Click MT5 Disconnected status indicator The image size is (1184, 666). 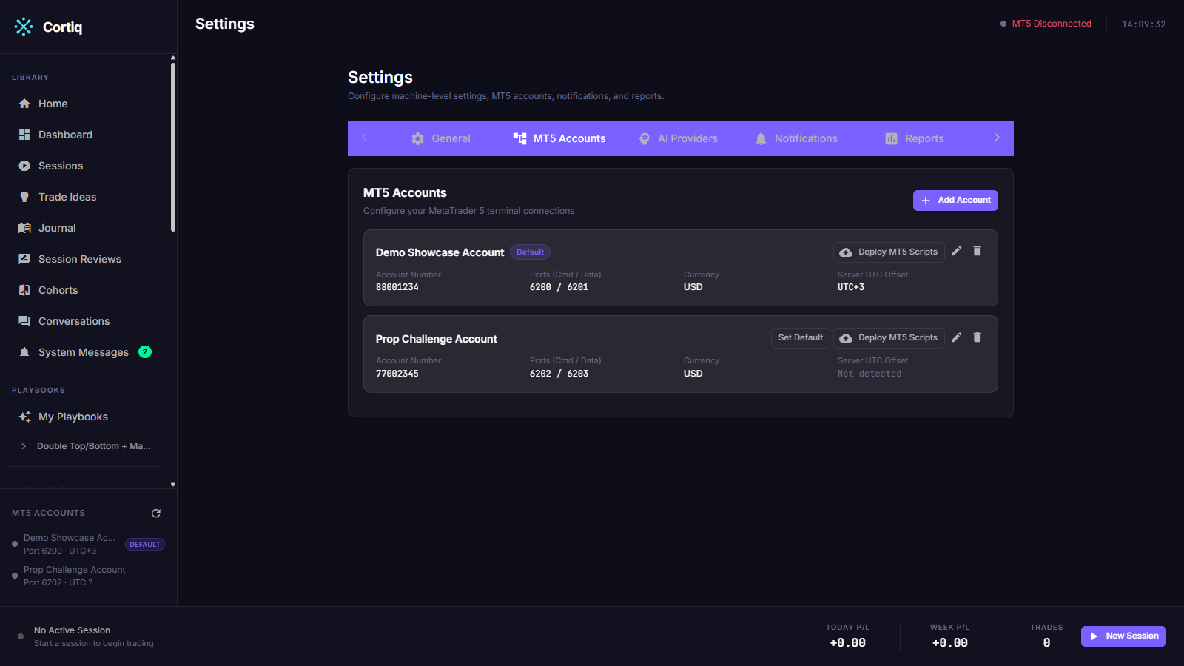click(1046, 24)
